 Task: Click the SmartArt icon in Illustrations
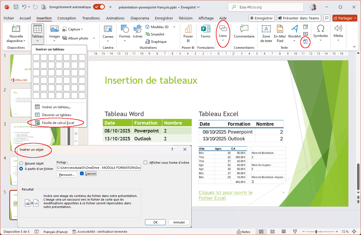(x=147, y=34)
